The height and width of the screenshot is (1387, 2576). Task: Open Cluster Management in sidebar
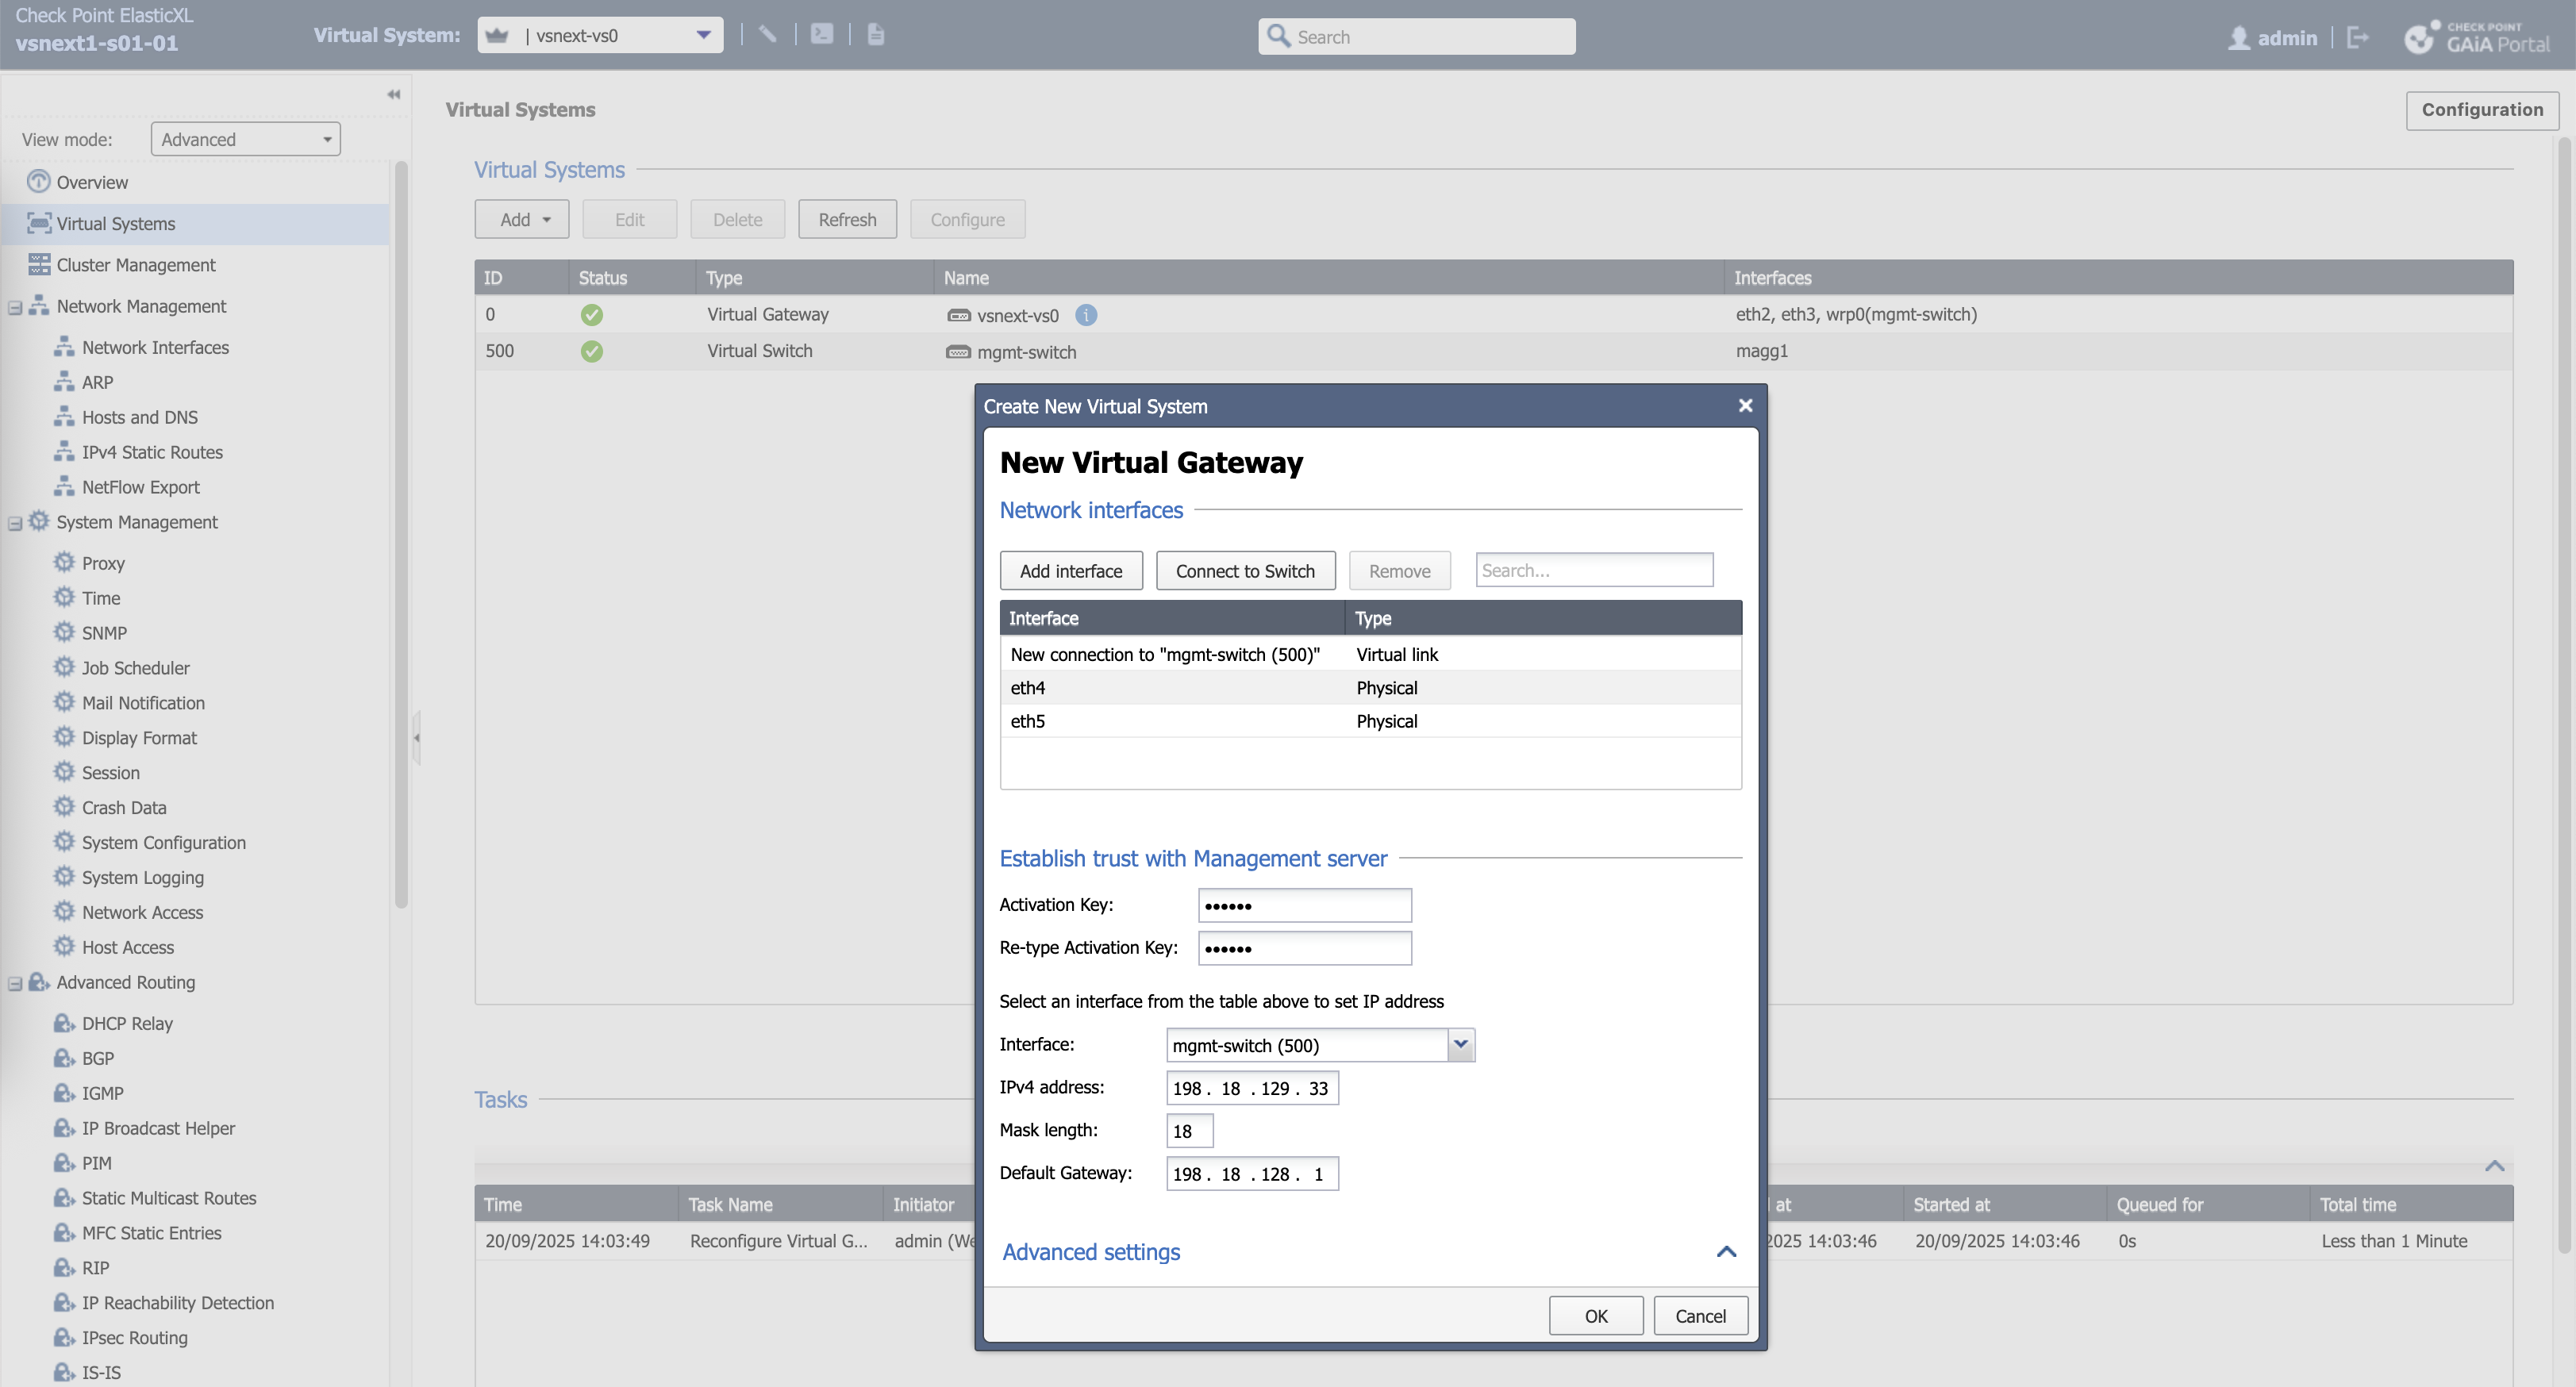pos(135,265)
